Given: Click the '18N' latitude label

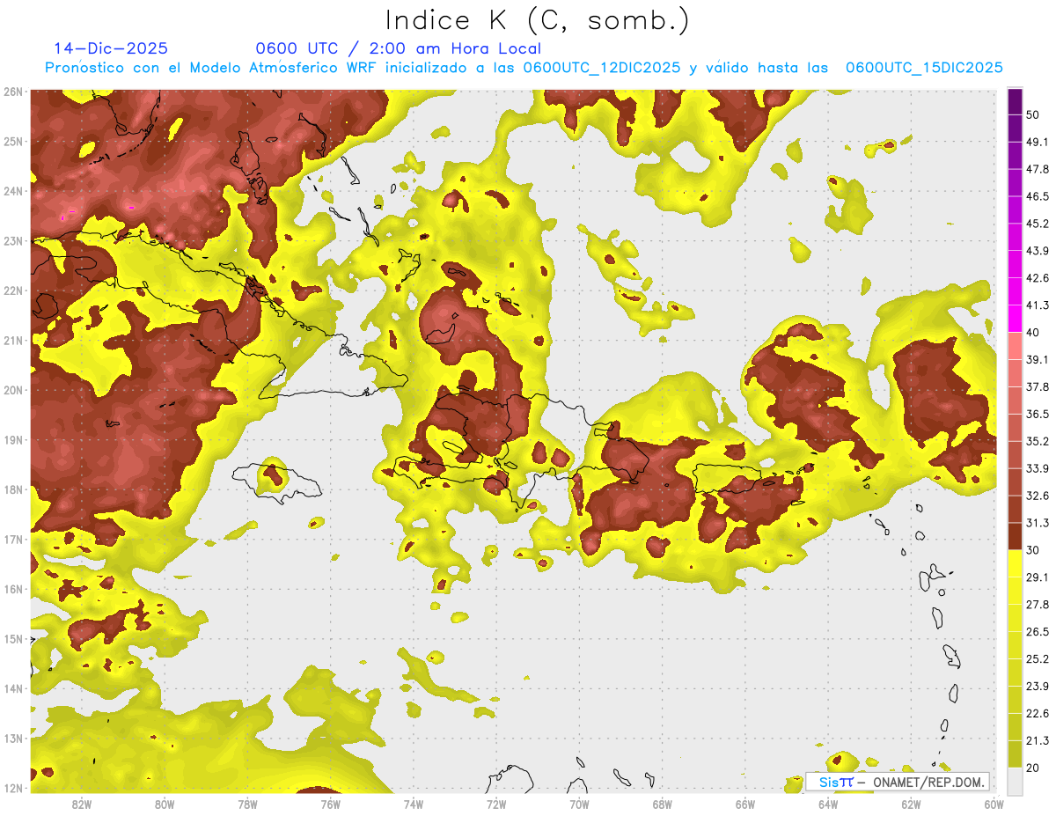Looking at the screenshot, I should [x=12, y=489].
